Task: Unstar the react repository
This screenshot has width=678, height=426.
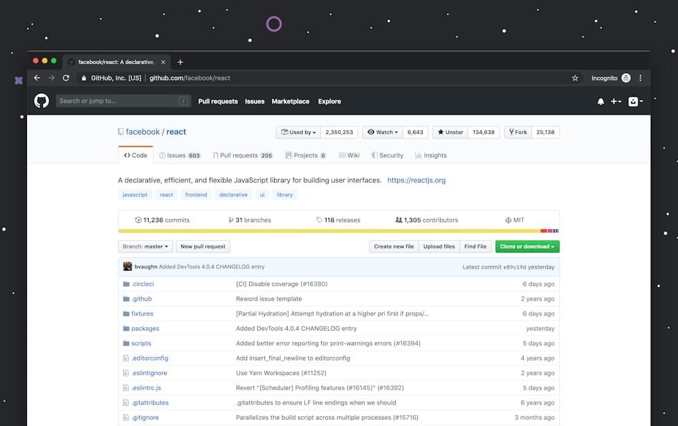Action: point(450,132)
